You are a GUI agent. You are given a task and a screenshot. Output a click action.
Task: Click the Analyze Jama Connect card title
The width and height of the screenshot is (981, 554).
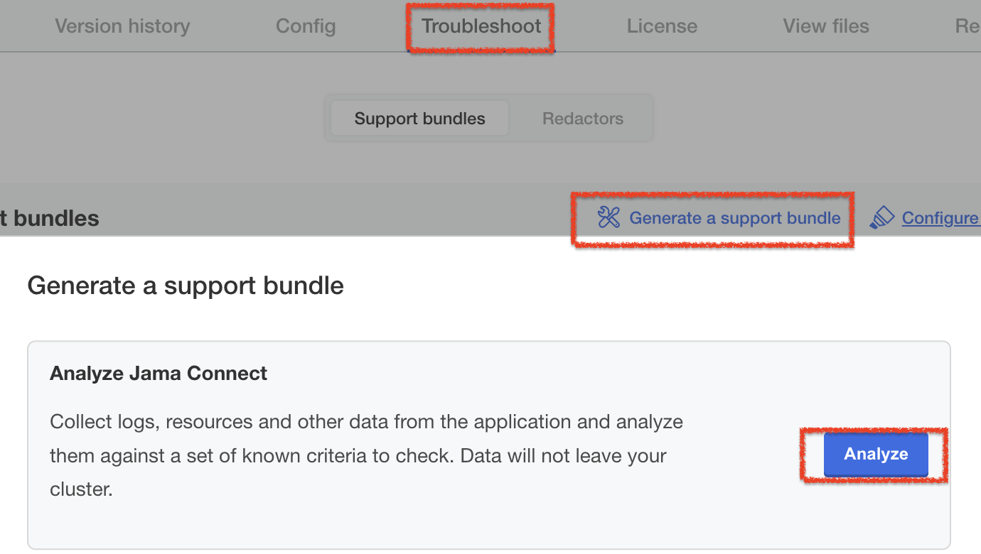[159, 374]
